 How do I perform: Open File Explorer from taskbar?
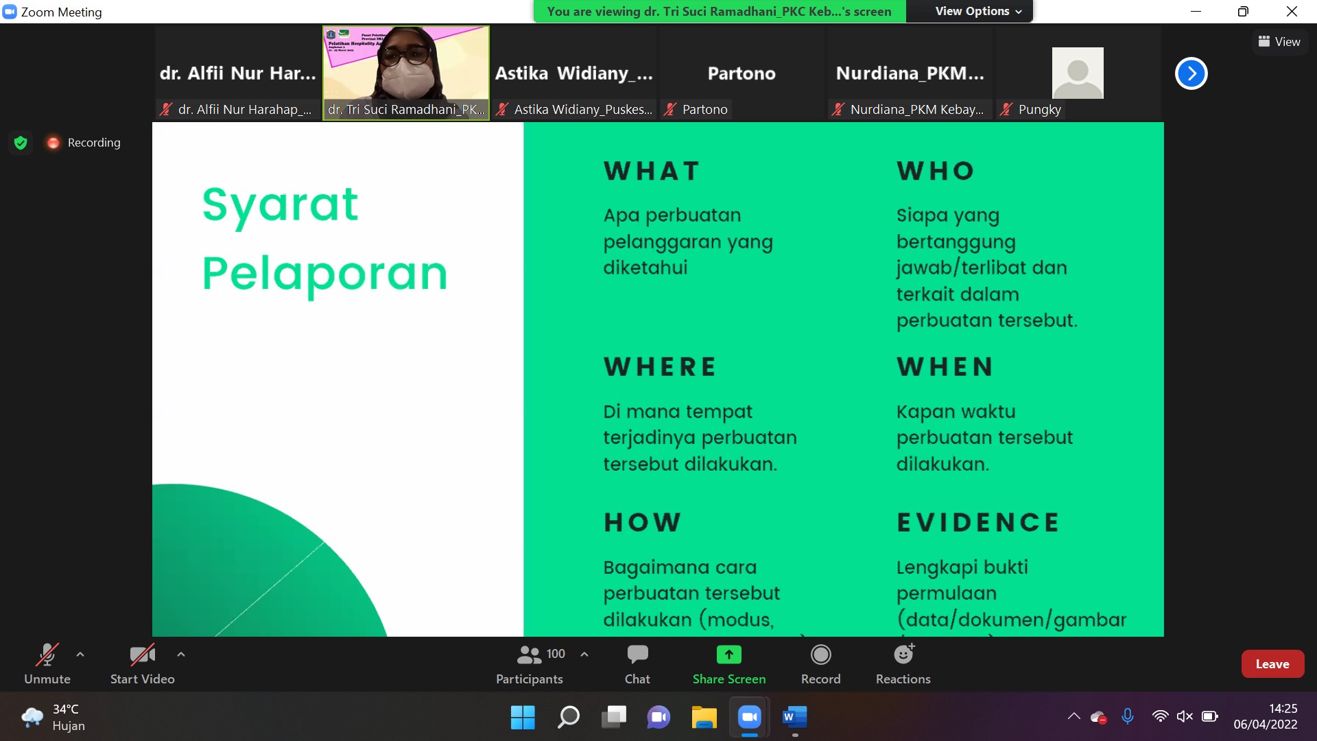pos(704,717)
